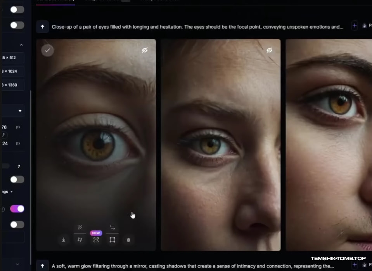Click the 'A soft, warm glow filtering' prompt text
Viewport: 372px width, 271px height.
(x=193, y=266)
